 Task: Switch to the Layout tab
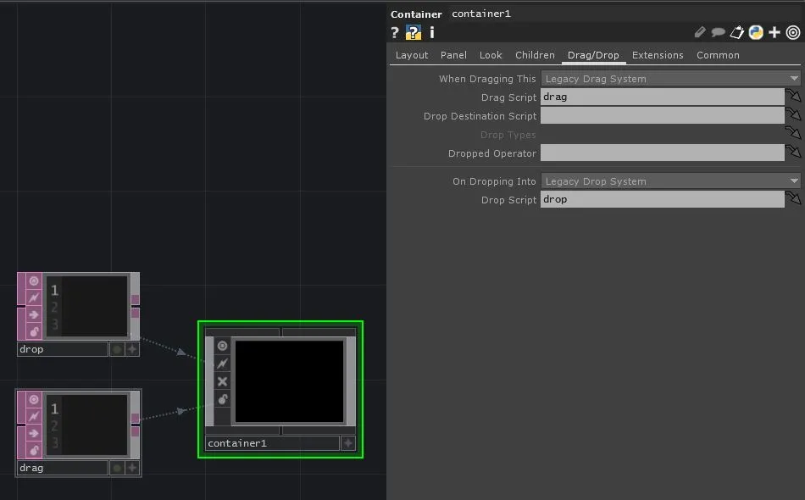pyautogui.click(x=412, y=55)
